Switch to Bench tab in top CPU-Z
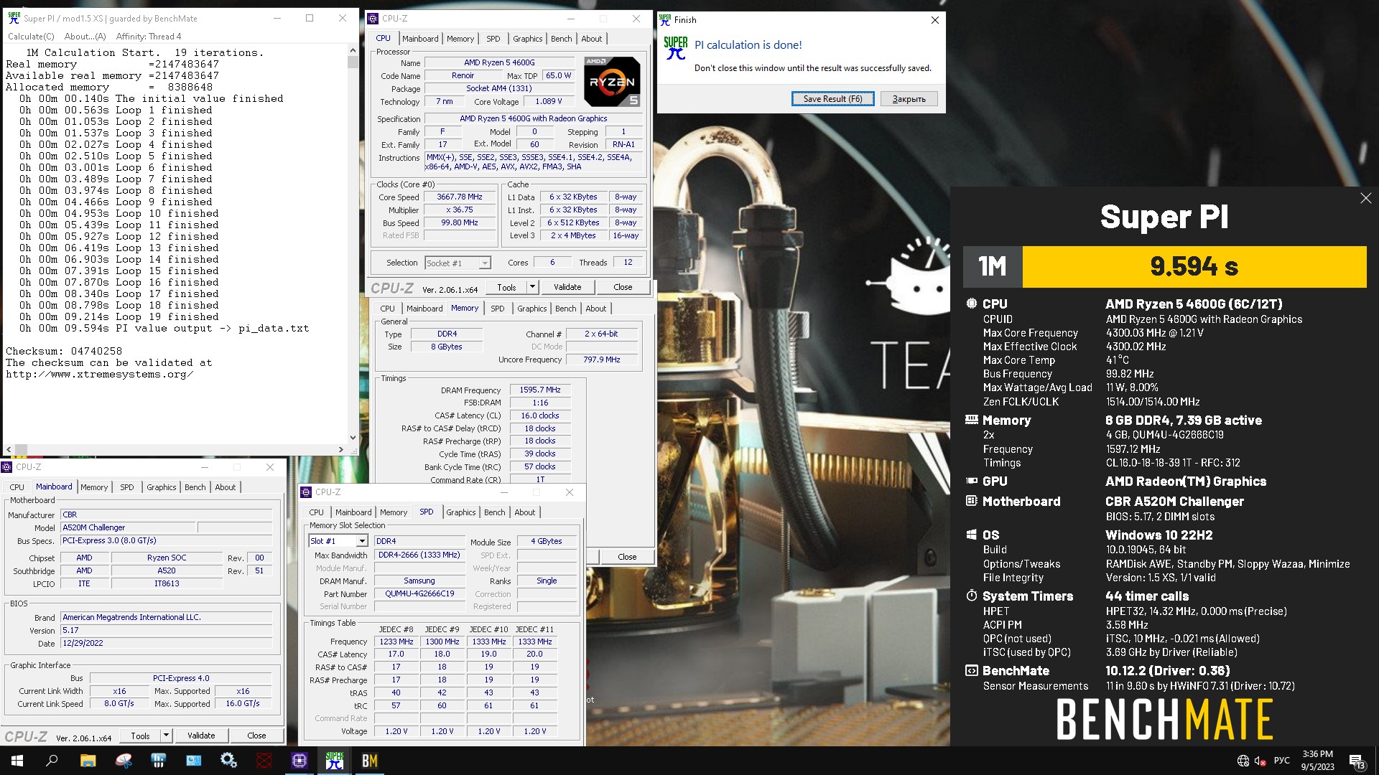The image size is (1379, 775). [562, 39]
